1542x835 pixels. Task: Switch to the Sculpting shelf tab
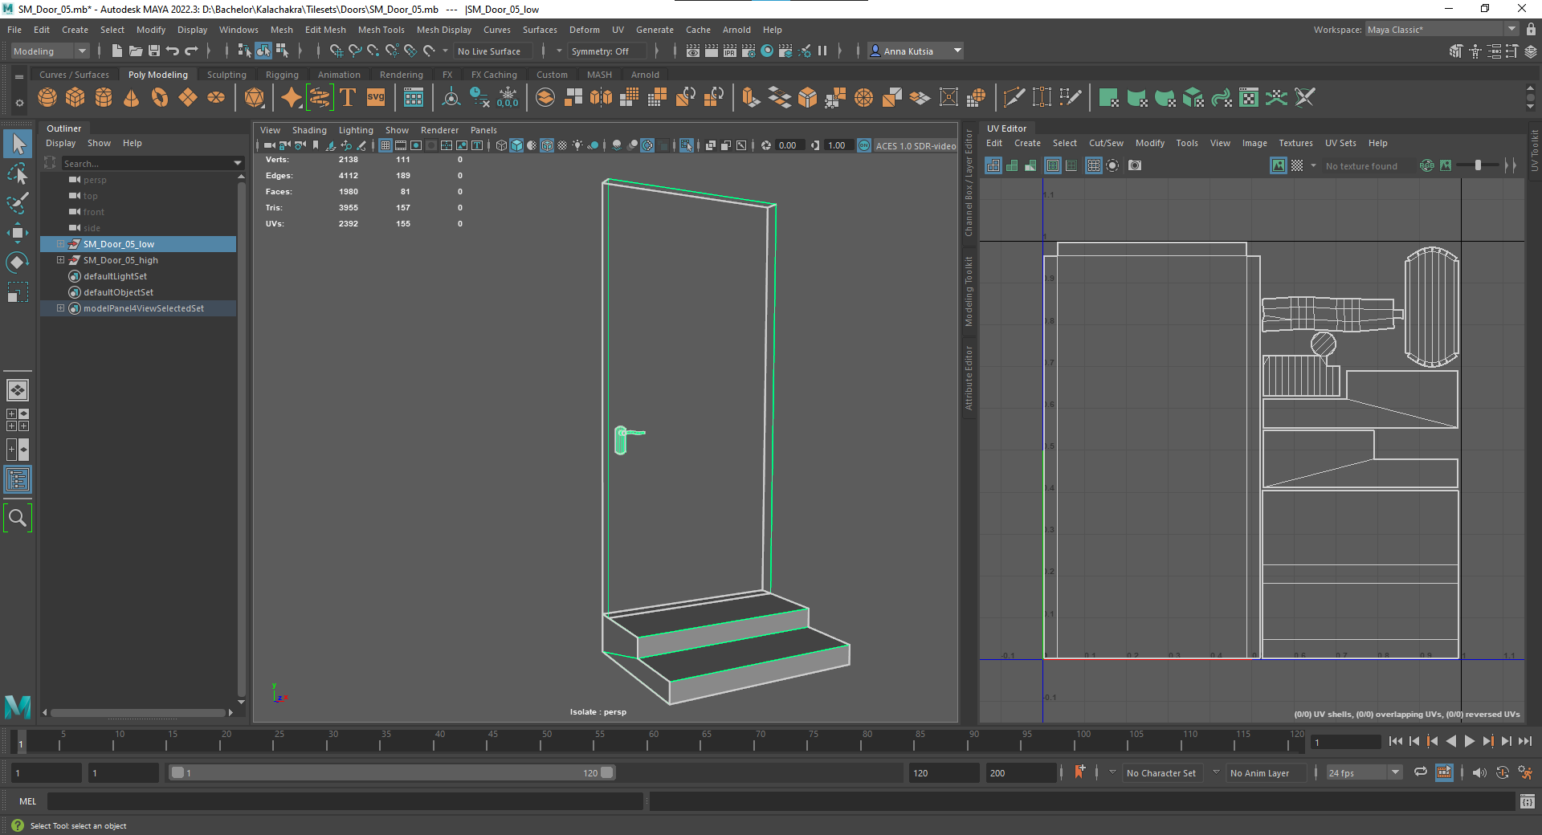(226, 75)
